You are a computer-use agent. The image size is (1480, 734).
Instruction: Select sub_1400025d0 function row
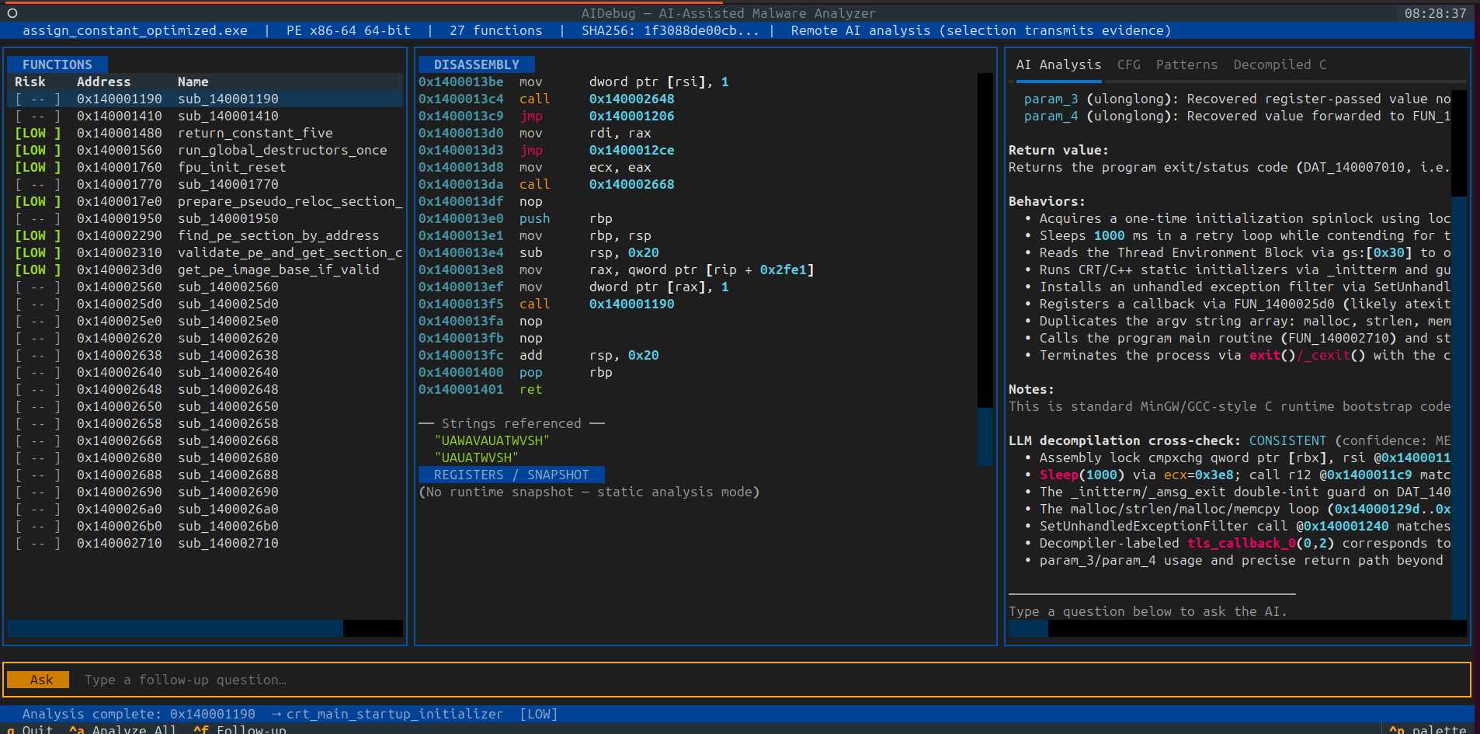coord(205,304)
